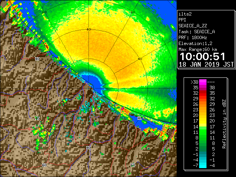This screenshot has width=236, height=177.
Task: Click the "Max Range:60 km" line
Action: tap(198, 49)
